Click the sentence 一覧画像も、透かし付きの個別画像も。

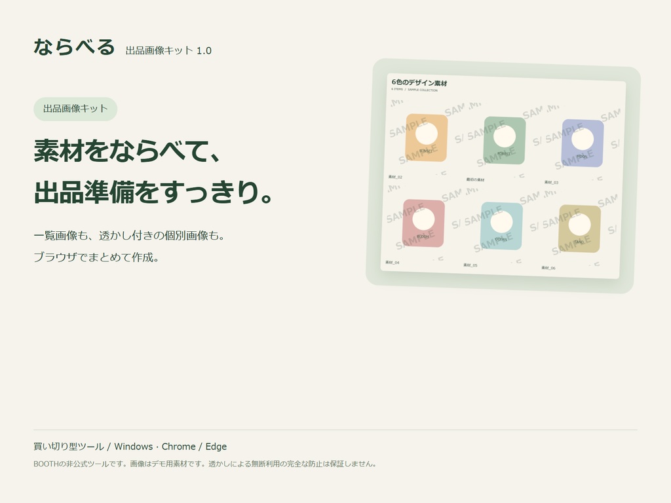coord(130,235)
